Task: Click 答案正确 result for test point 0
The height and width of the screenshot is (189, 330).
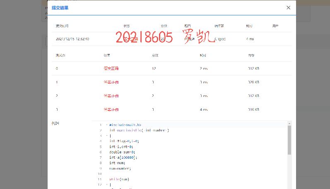Action: click(111, 68)
